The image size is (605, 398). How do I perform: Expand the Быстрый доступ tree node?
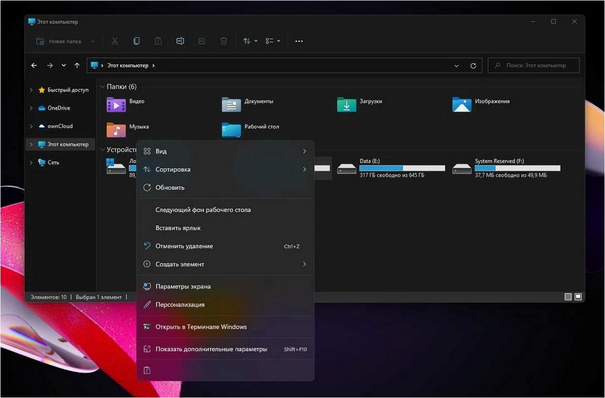tap(31, 90)
